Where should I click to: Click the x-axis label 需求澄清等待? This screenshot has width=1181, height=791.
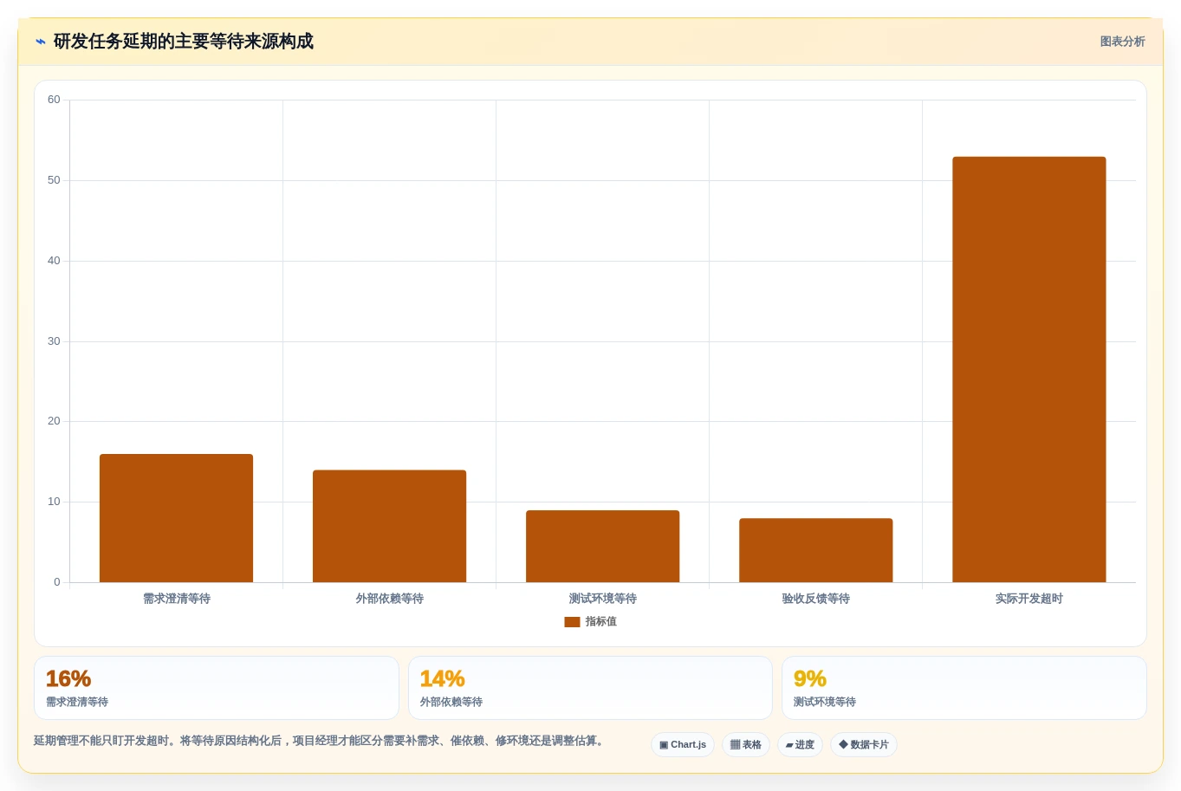176,599
